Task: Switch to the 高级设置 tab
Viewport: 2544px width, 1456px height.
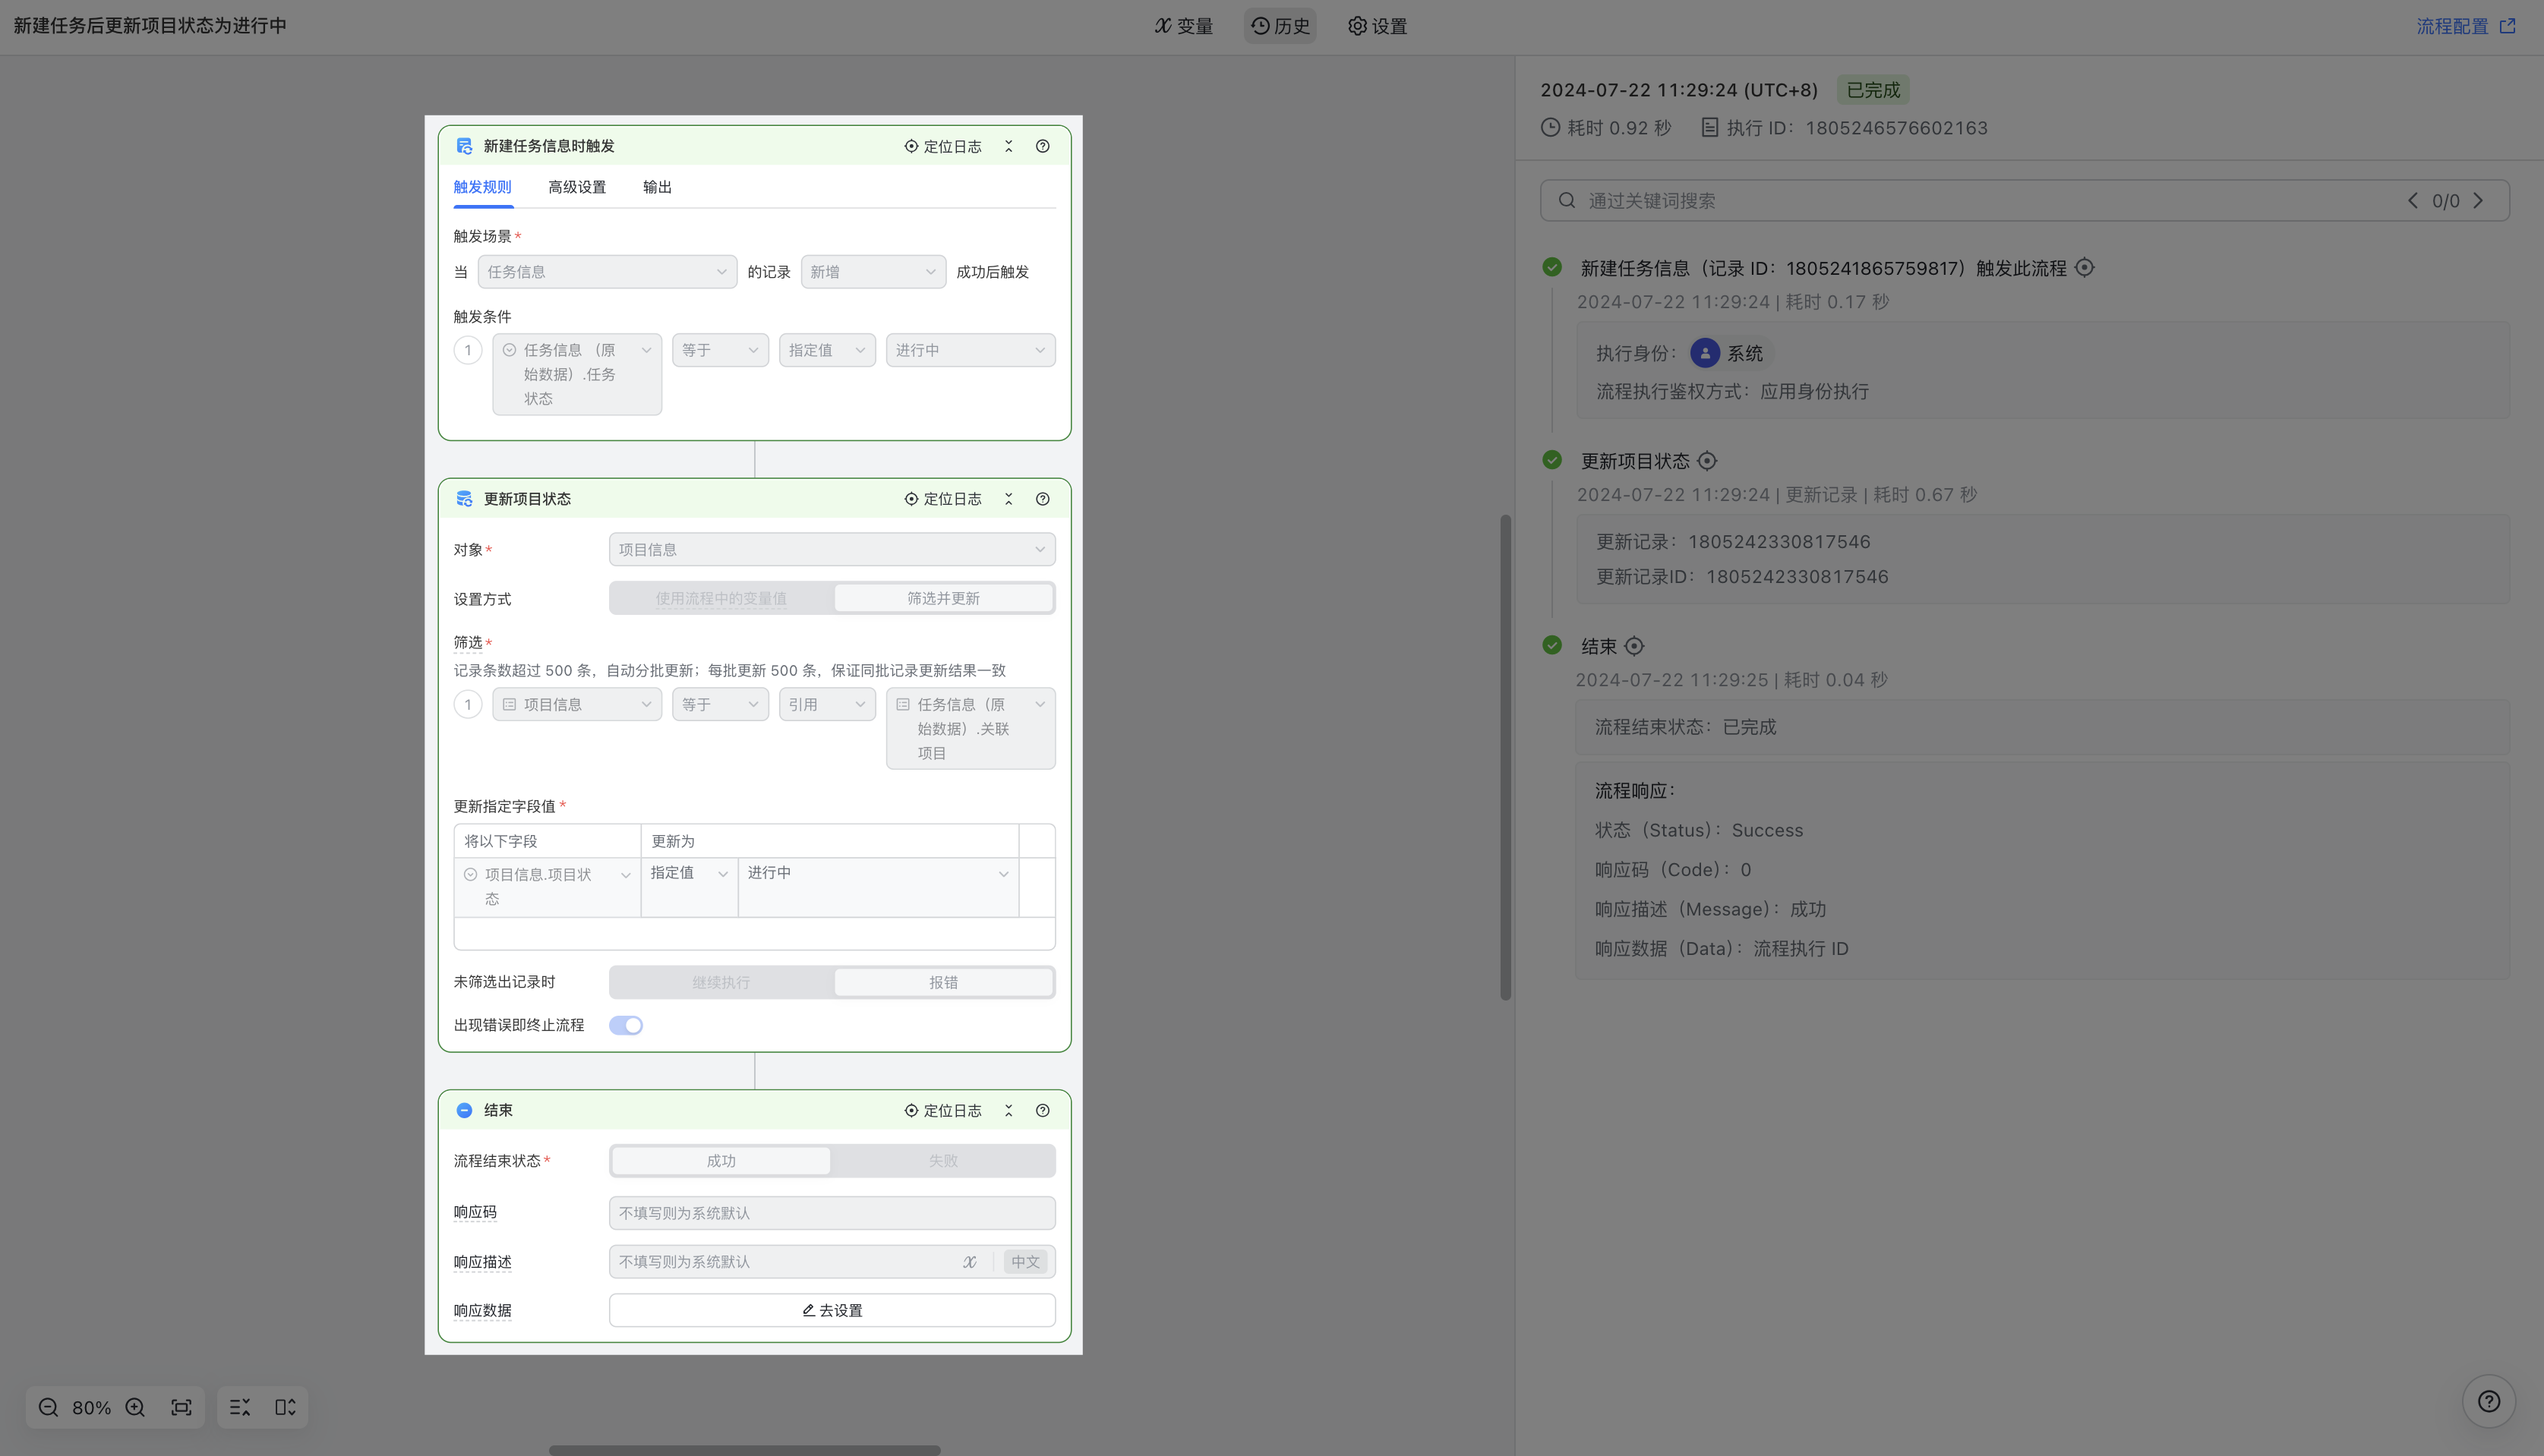Action: click(x=577, y=187)
